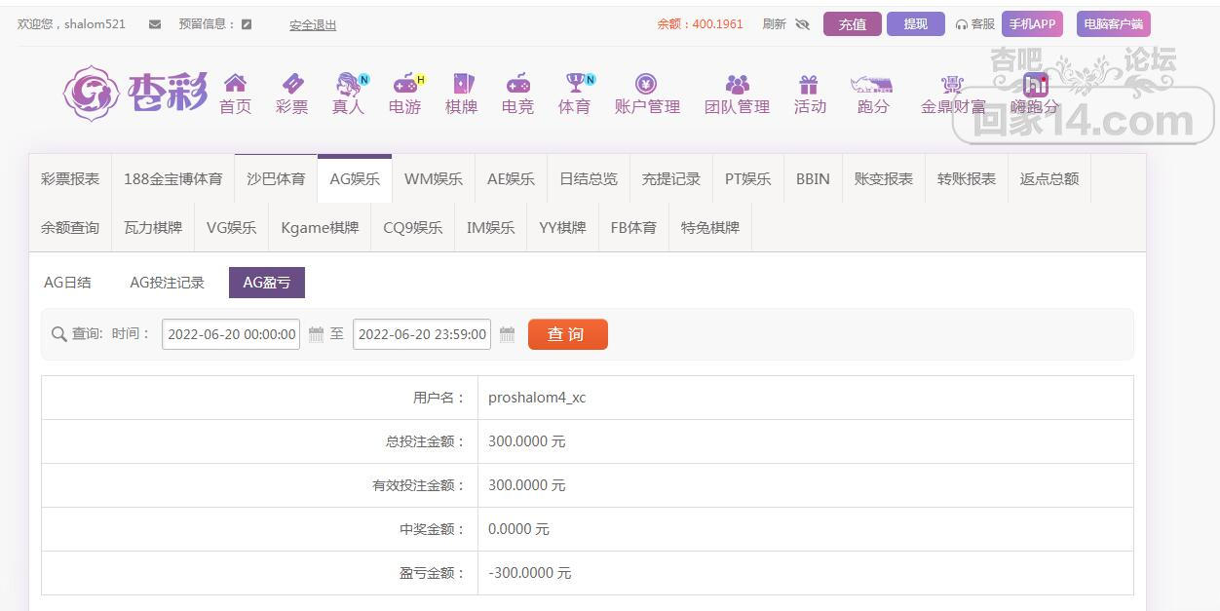This screenshot has width=1220, height=611.
Task: Click the 充值 recharge button
Action: [852, 24]
